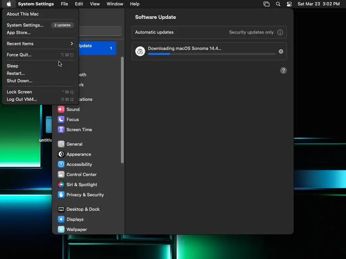346x259 pixels.
Task: Click the Apple logo menu
Action: (x=9, y=4)
